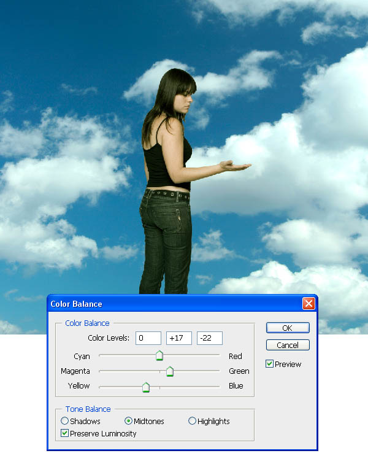Select the Shadows tone option
The image size is (368, 456).
click(x=65, y=421)
